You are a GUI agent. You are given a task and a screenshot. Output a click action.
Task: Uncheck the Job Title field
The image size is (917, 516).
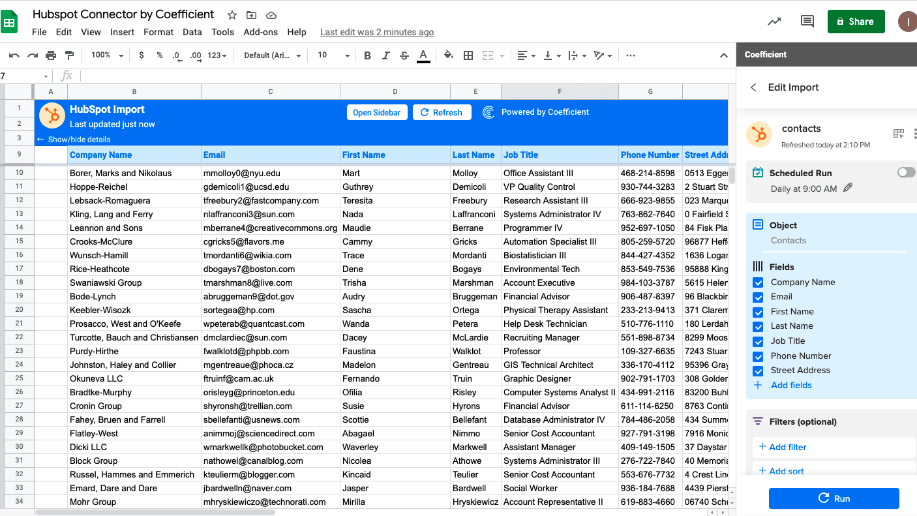click(x=758, y=341)
